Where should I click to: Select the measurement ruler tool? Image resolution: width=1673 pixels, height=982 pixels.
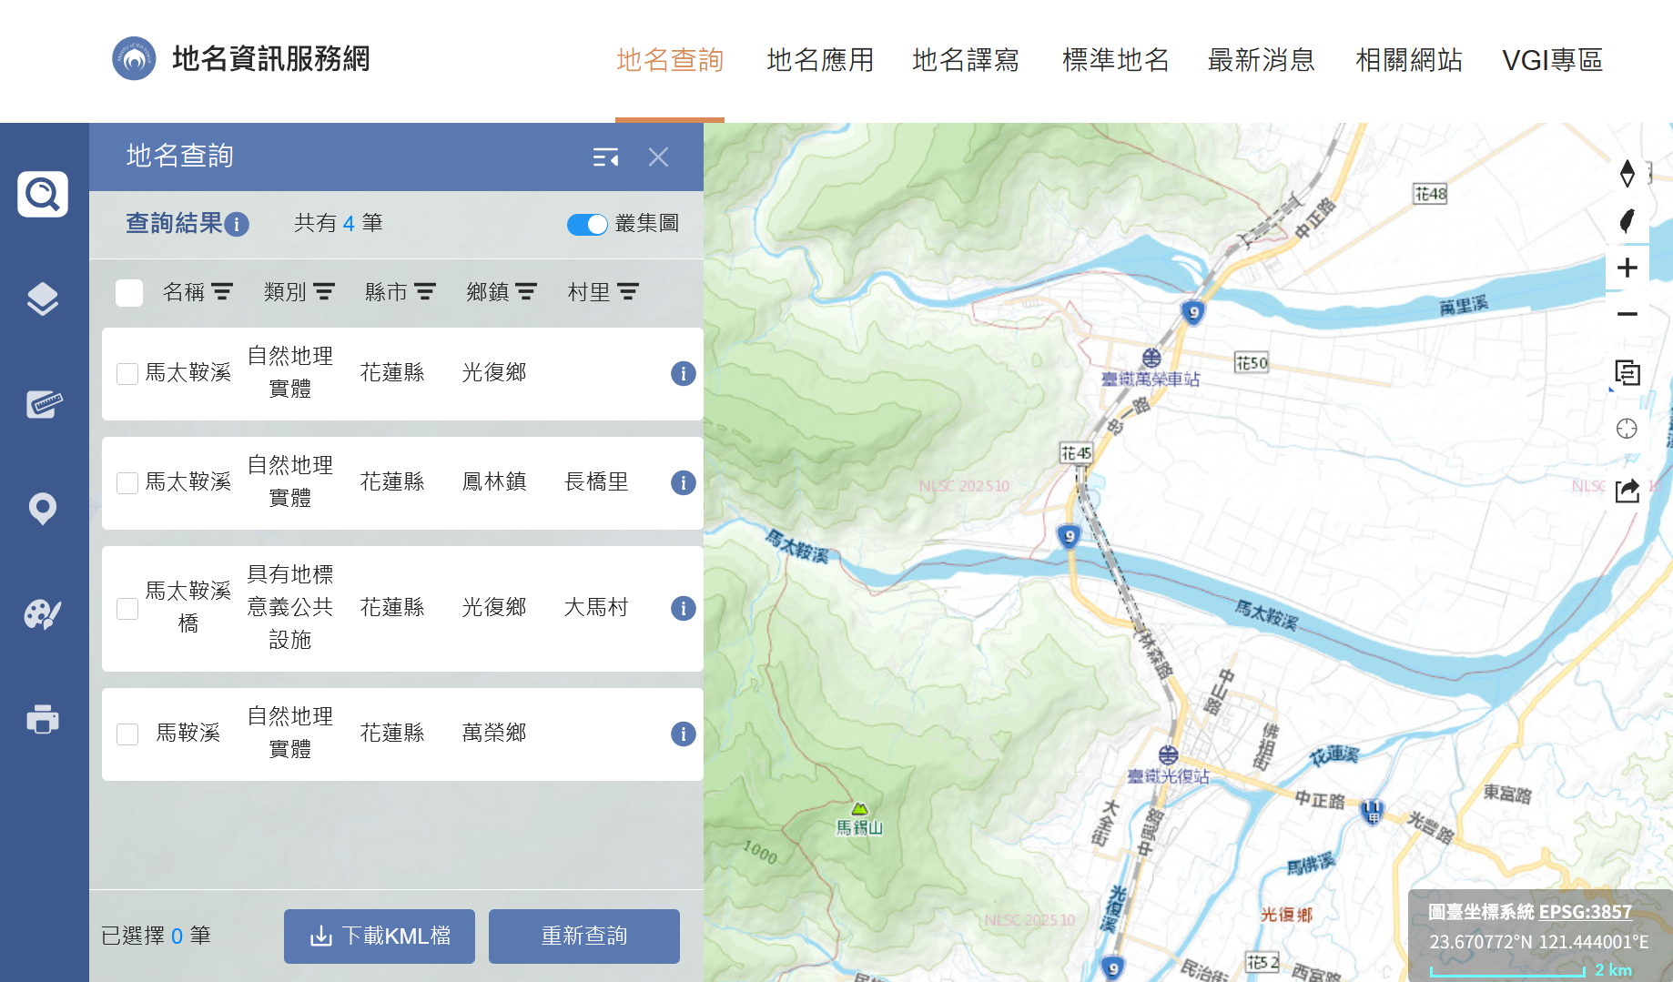pyautogui.click(x=43, y=403)
